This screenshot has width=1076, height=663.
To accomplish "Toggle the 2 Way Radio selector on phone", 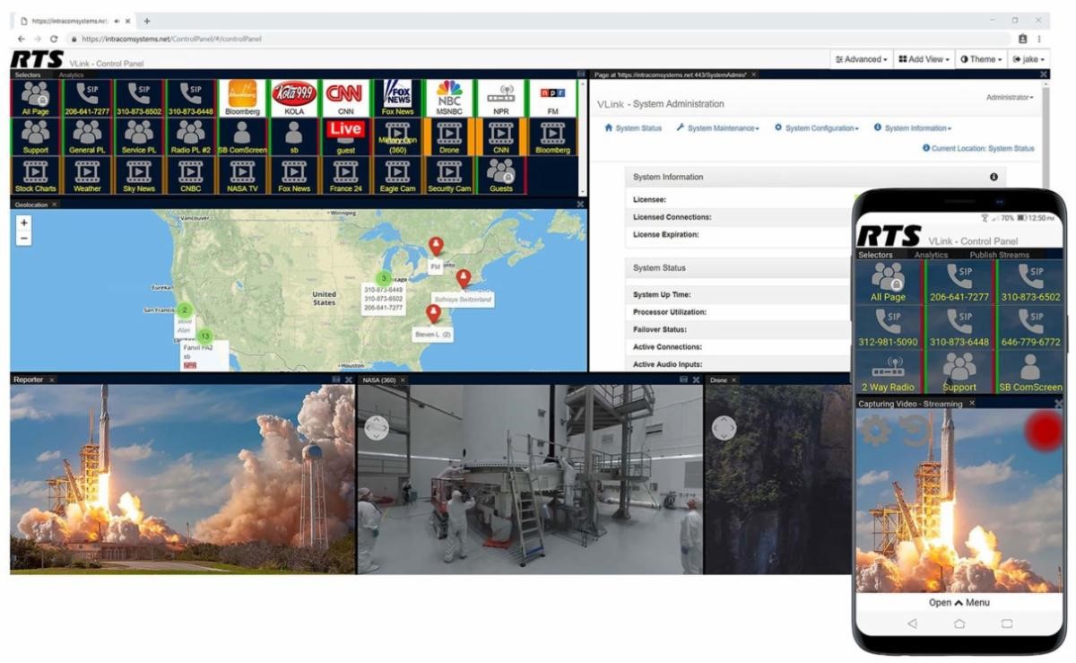I will click(x=888, y=372).
